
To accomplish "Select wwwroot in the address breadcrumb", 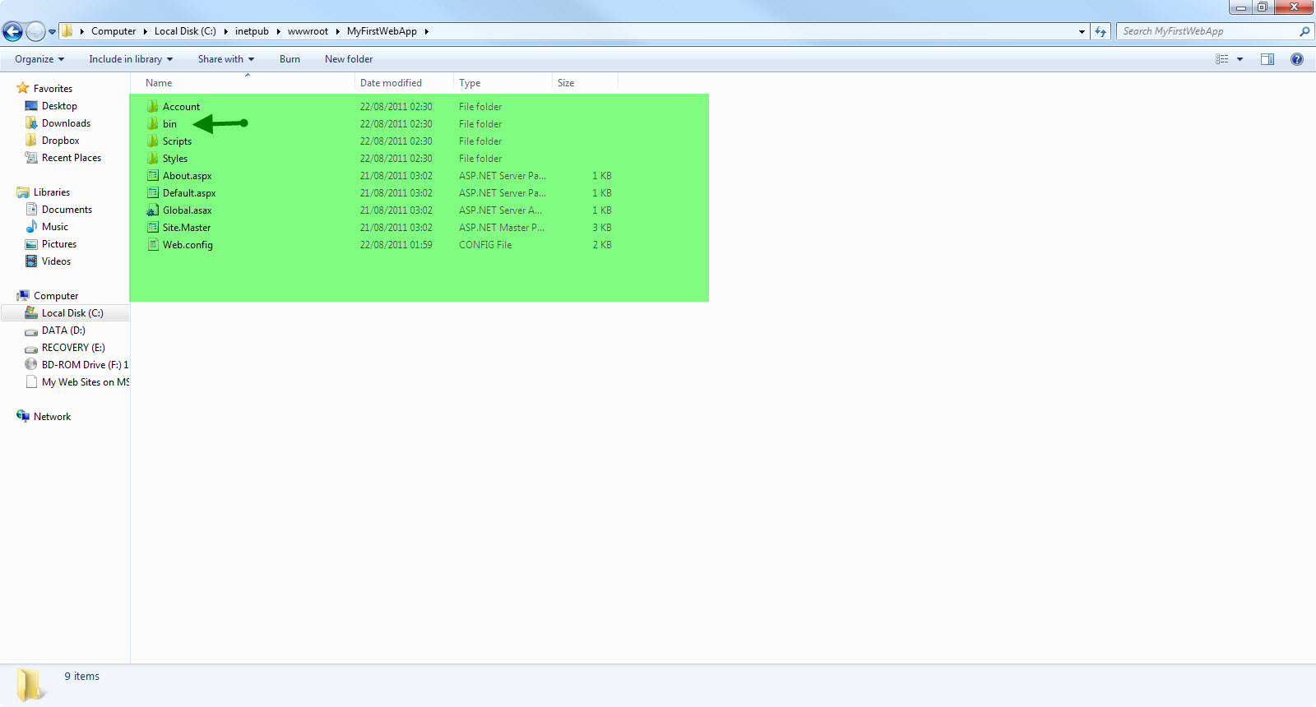I will pyautogui.click(x=308, y=31).
